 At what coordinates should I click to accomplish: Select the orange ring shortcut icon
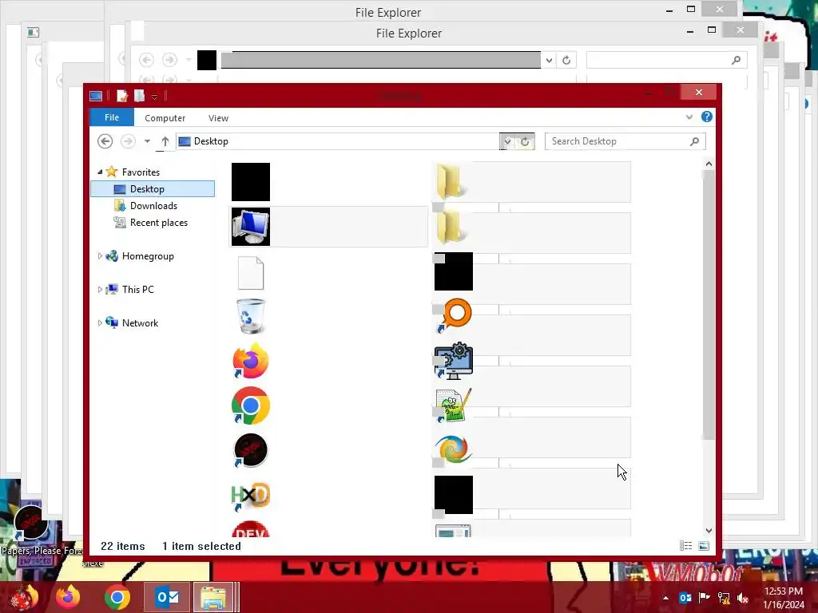click(454, 315)
